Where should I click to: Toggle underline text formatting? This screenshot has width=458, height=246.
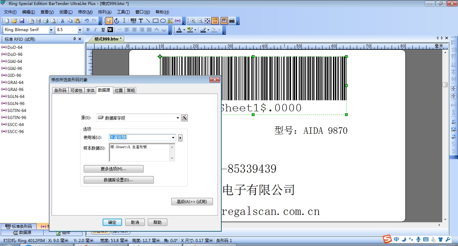[x=103, y=30]
